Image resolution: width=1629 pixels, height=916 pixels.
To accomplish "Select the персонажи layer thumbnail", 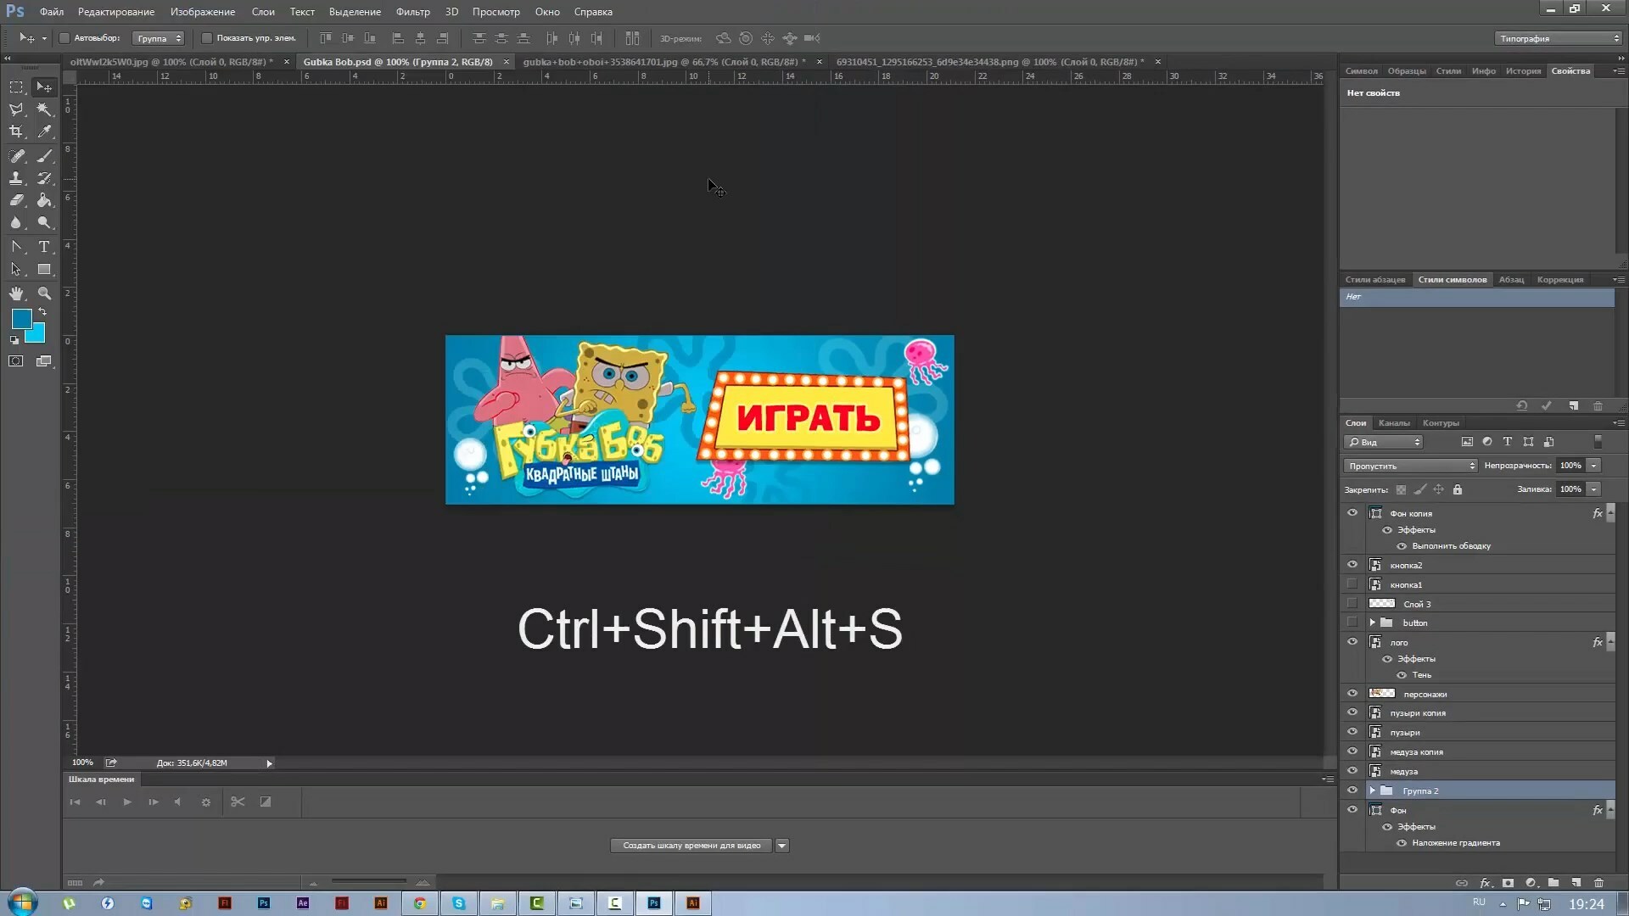I will pyautogui.click(x=1382, y=694).
